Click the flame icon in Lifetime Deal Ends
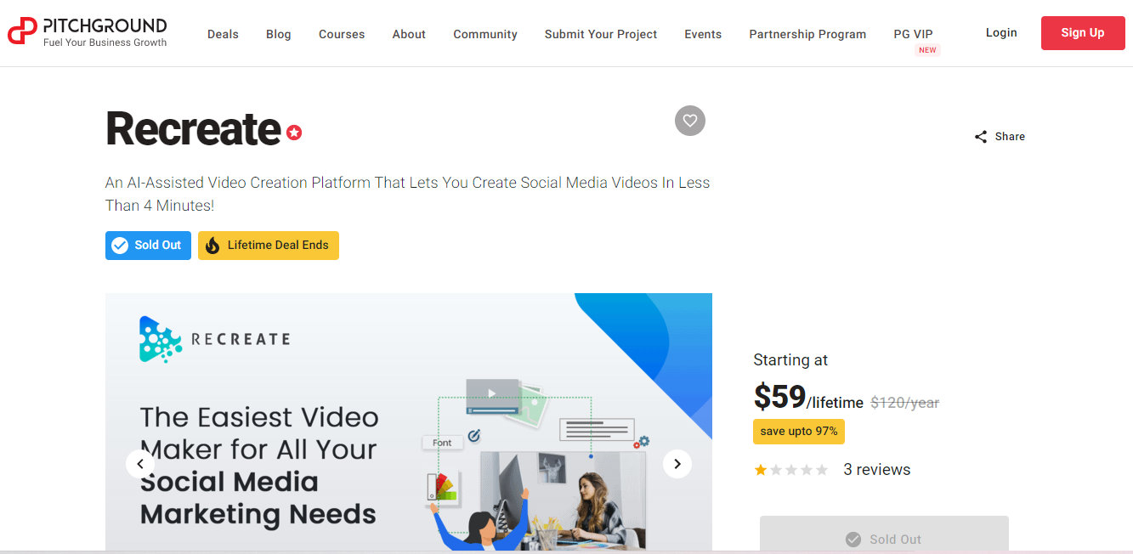Viewport: 1133px width, 554px height. (212, 246)
